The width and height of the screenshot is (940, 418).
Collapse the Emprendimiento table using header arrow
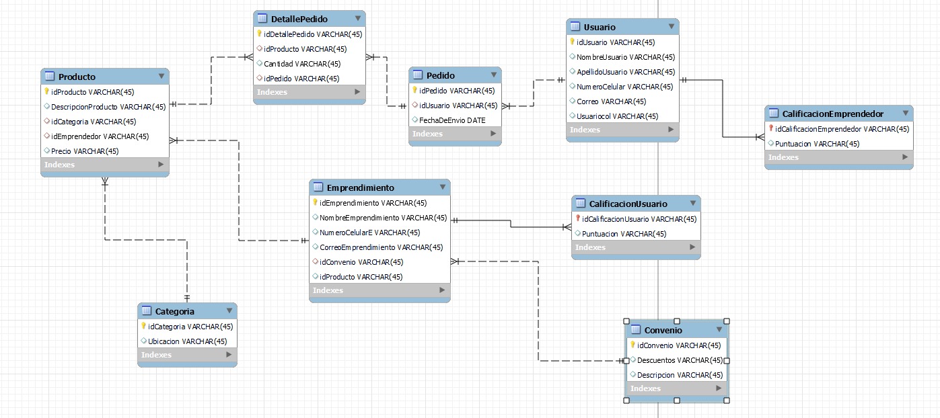coord(442,187)
